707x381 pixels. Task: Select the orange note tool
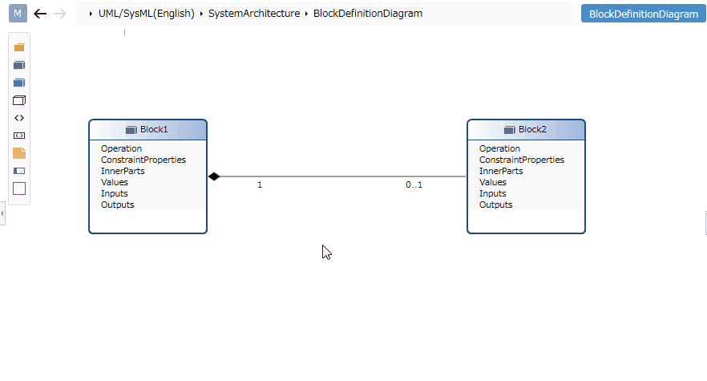tap(19, 153)
